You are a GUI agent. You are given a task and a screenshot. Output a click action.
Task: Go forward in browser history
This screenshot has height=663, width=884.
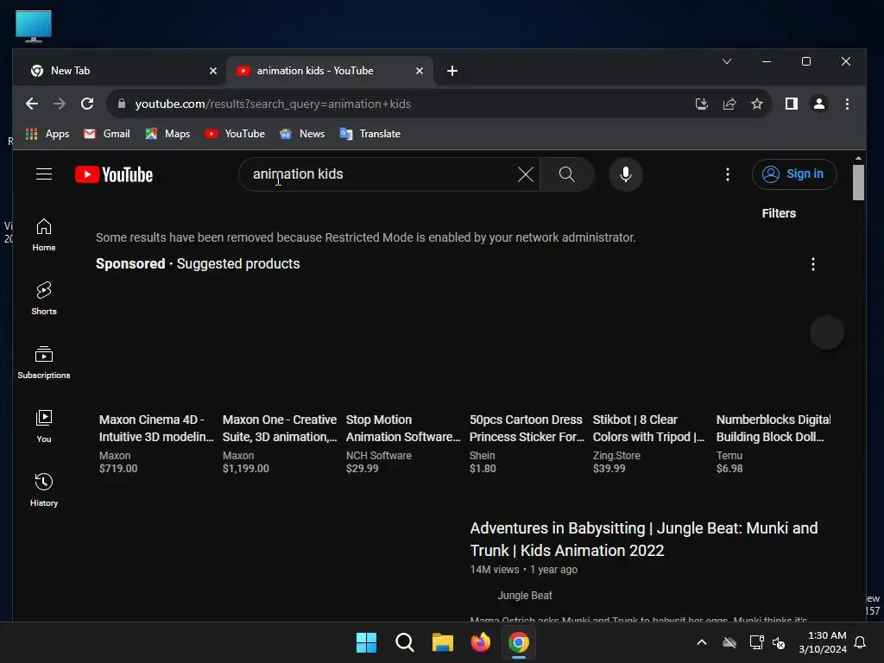click(x=60, y=104)
